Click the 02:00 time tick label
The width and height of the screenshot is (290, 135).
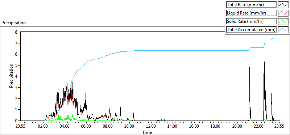(43, 127)
